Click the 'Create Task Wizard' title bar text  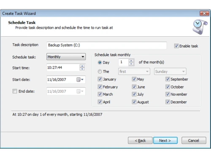click(19, 13)
